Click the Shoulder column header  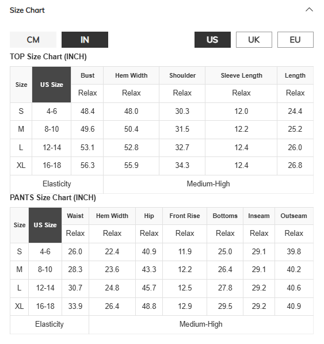[182, 75]
